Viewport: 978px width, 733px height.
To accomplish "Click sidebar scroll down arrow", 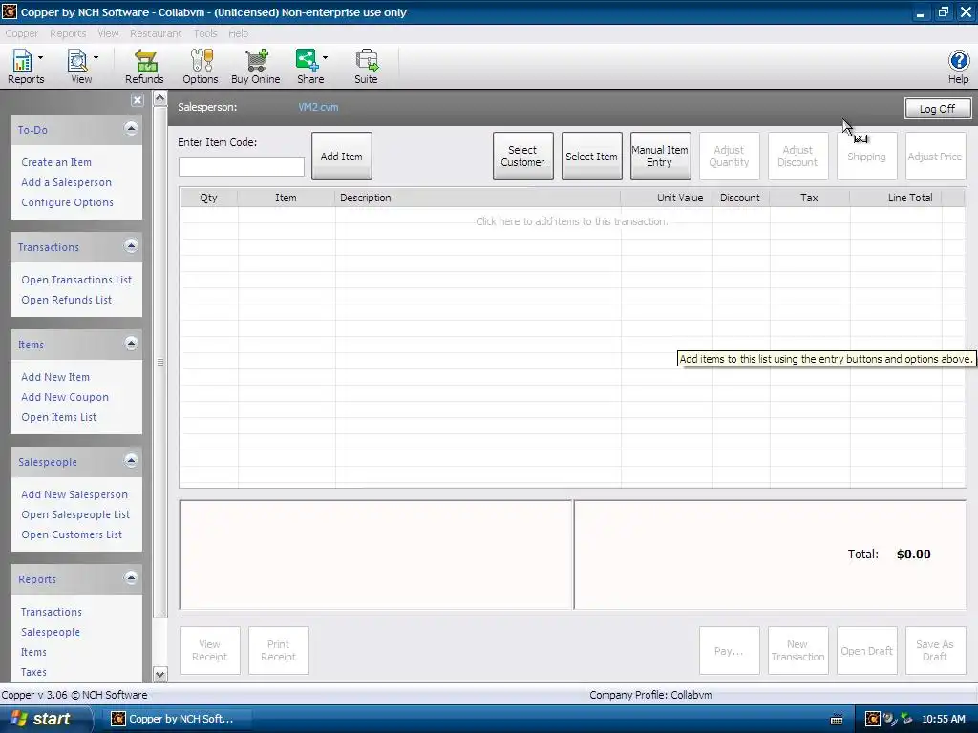I will [159, 675].
